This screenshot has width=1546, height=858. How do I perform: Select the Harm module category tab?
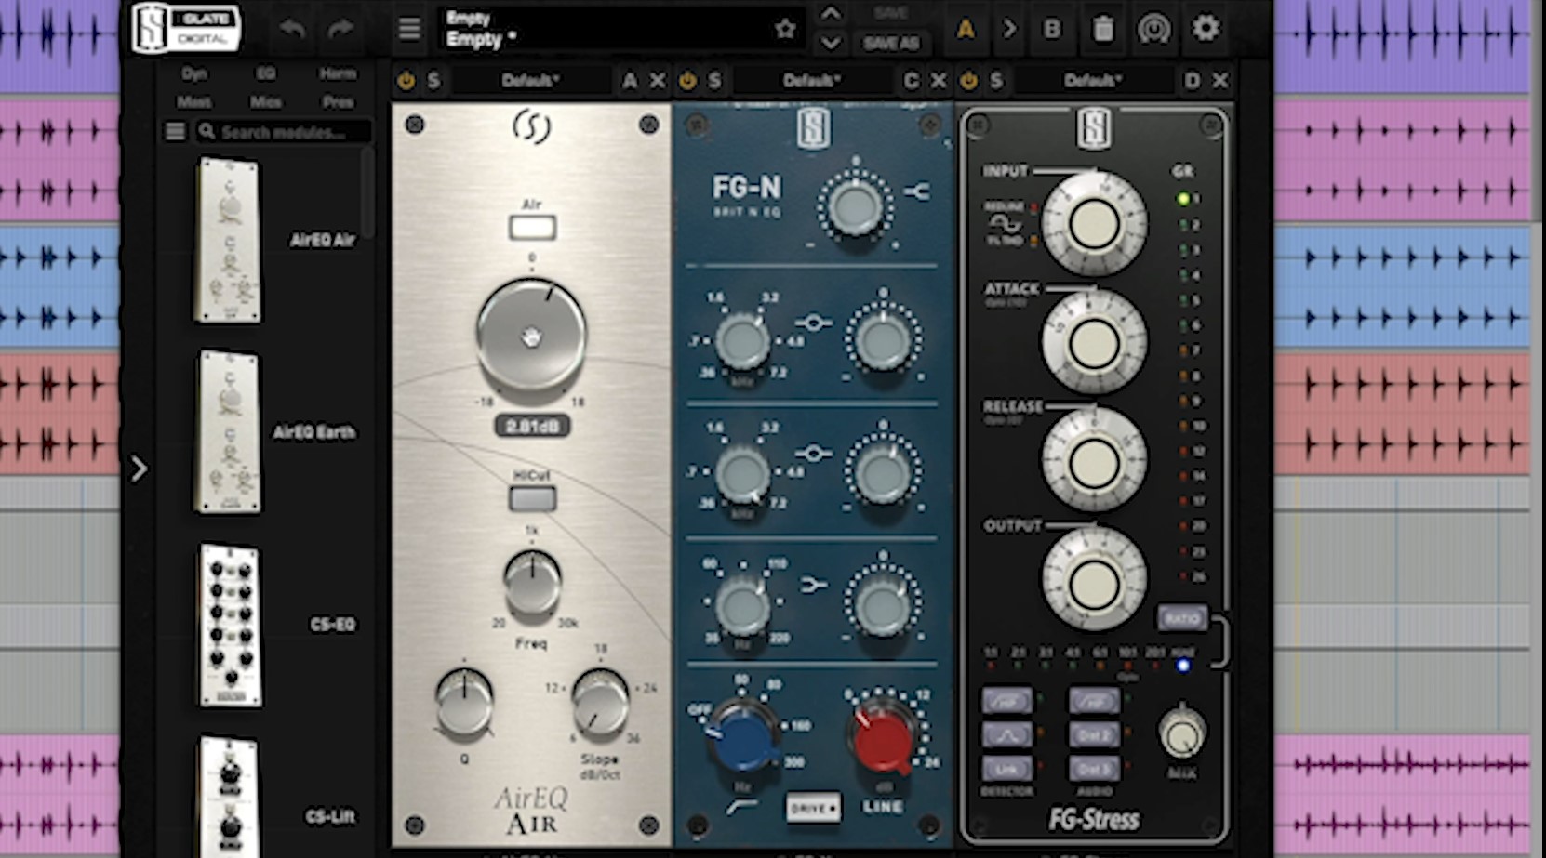pos(337,73)
